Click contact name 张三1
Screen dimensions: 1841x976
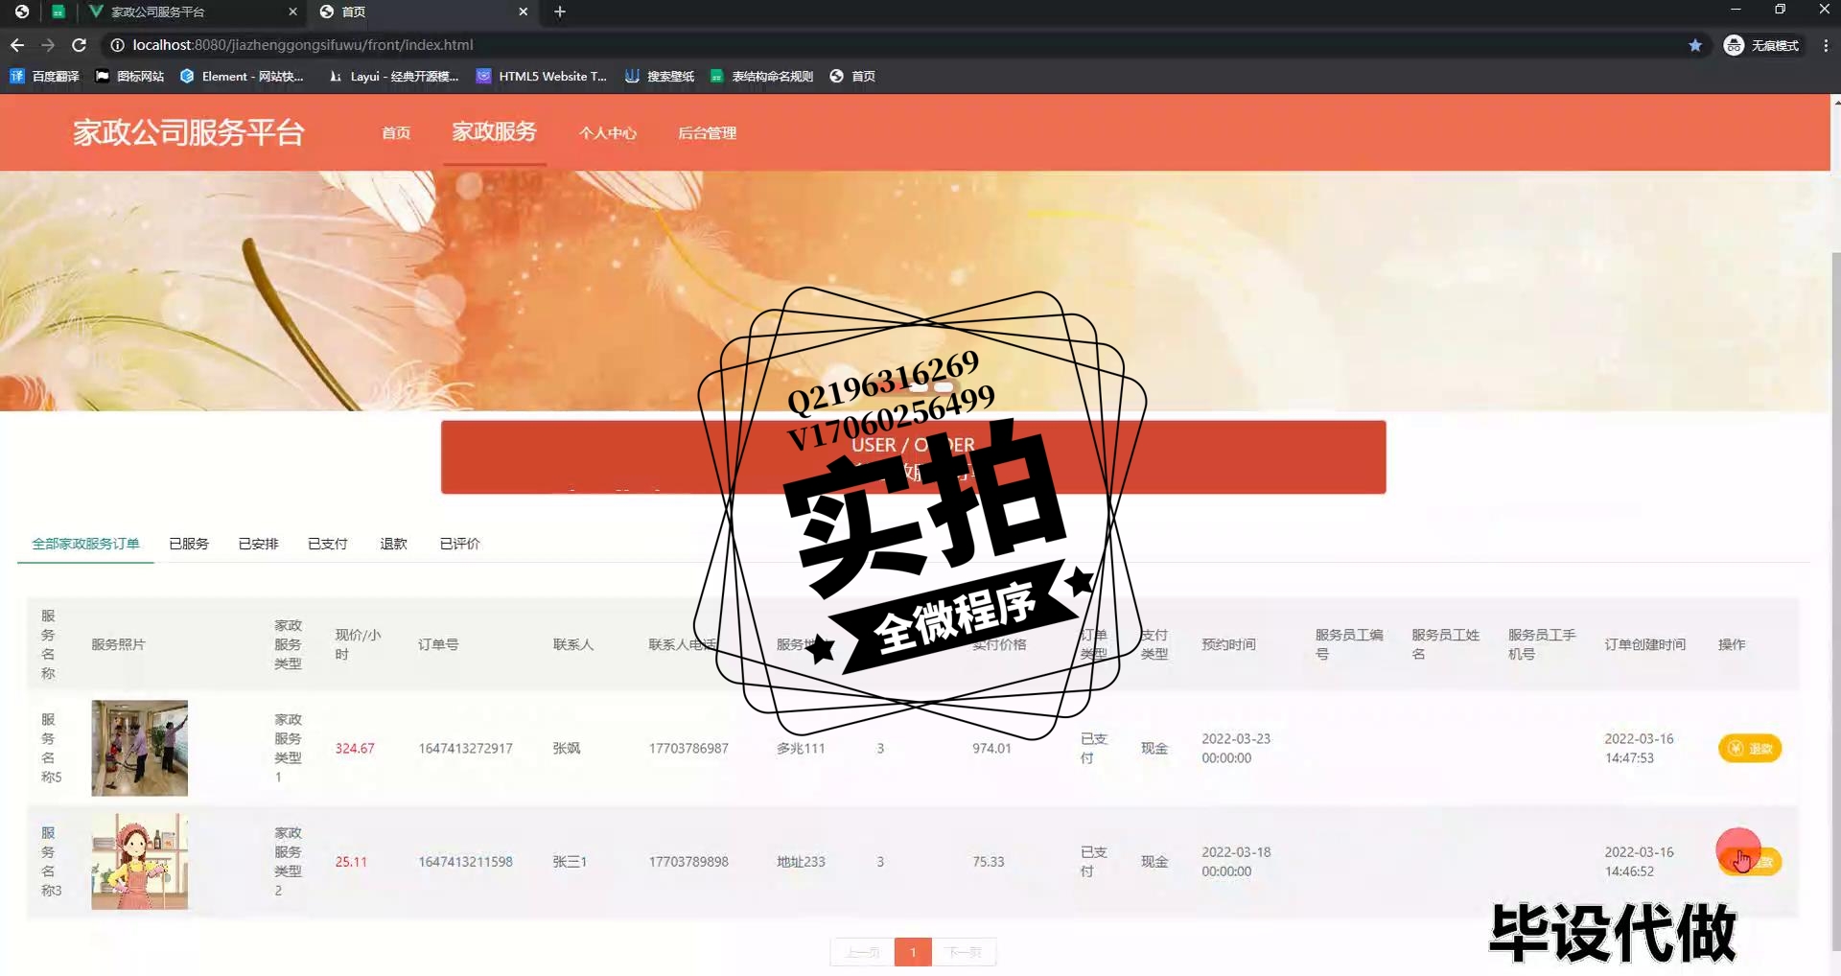pos(570,861)
